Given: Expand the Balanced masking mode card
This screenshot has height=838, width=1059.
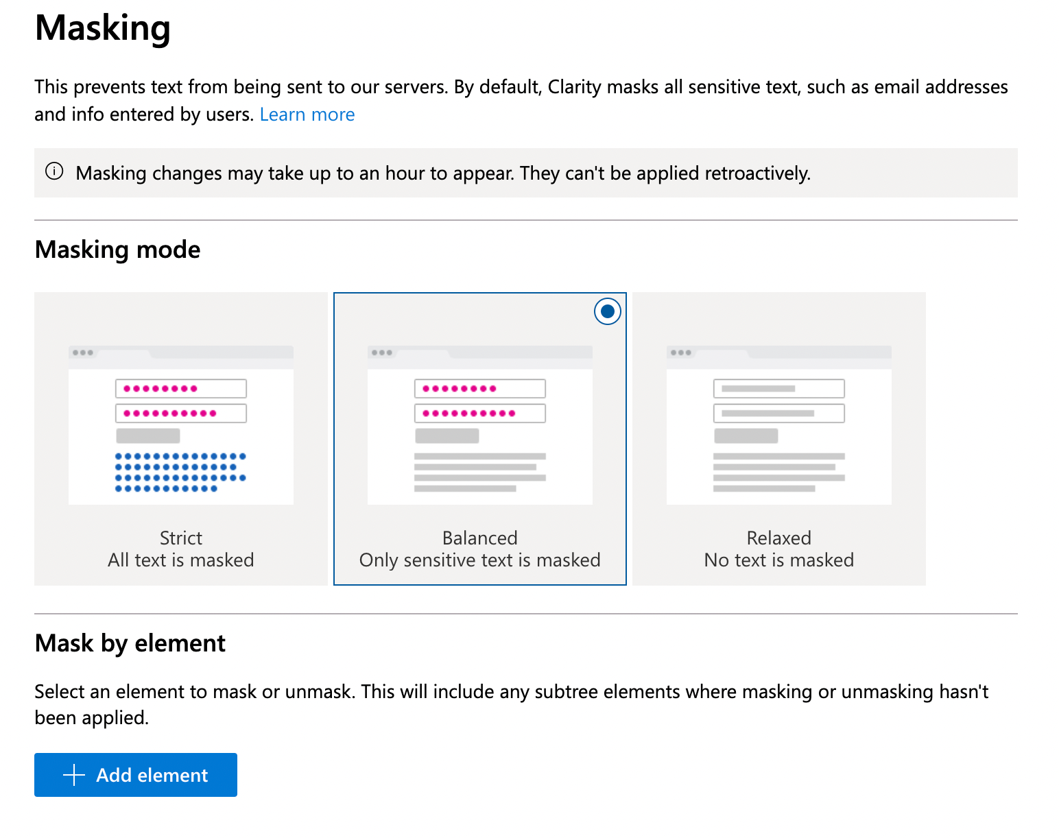Looking at the screenshot, I should pyautogui.click(x=479, y=439).
